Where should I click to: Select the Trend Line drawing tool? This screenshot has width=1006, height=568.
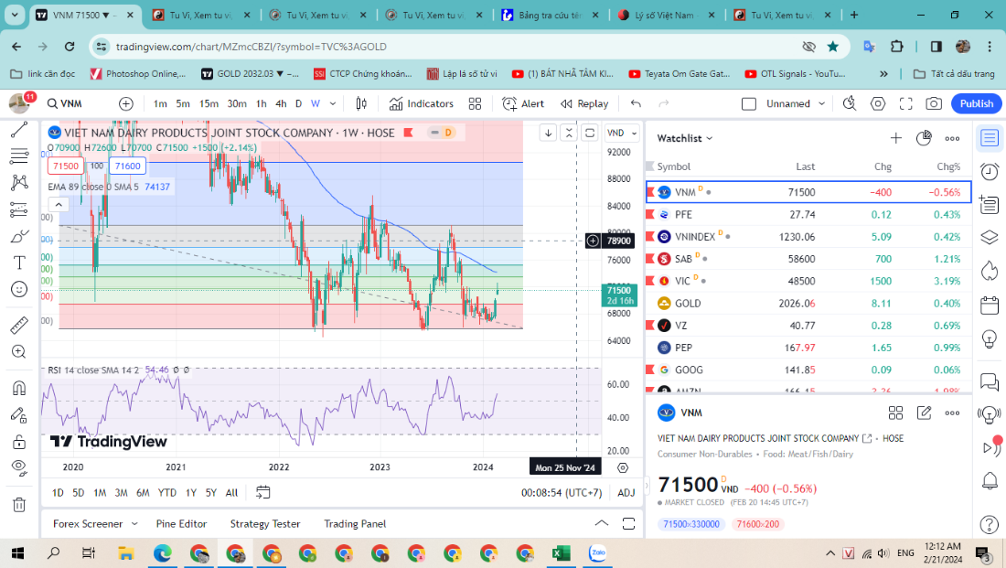point(18,130)
